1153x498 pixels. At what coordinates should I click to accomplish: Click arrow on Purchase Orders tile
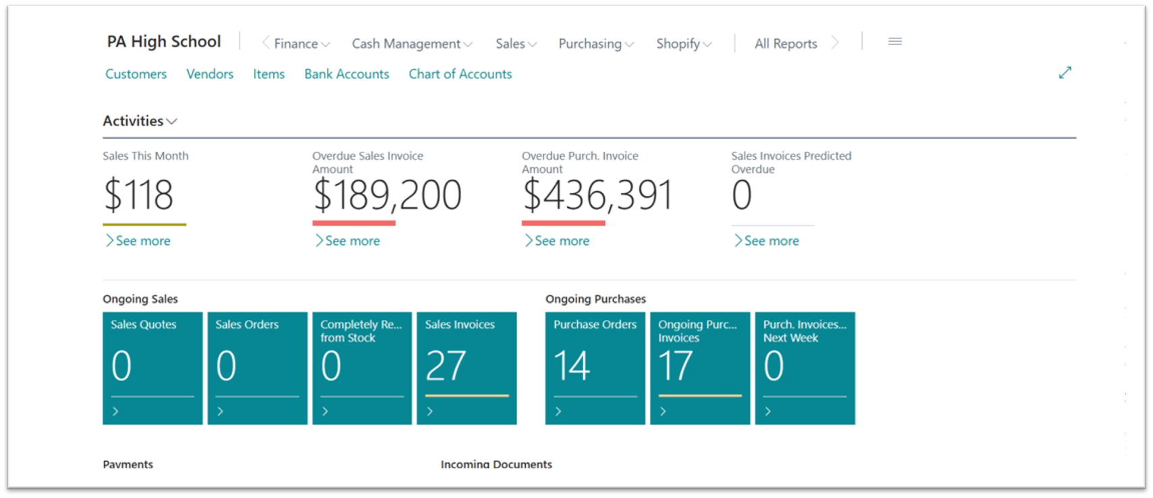pos(558,411)
